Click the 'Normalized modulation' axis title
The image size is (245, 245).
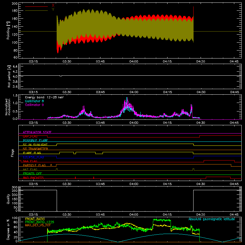(x=8, y=107)
